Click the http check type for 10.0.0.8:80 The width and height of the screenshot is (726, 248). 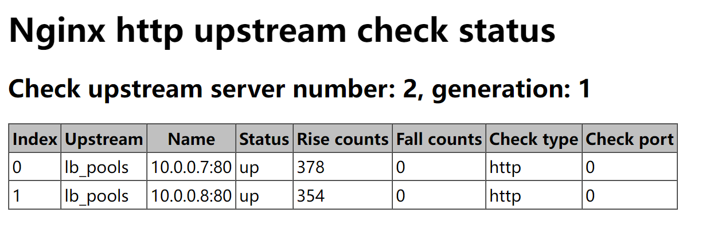coord(505,196)
